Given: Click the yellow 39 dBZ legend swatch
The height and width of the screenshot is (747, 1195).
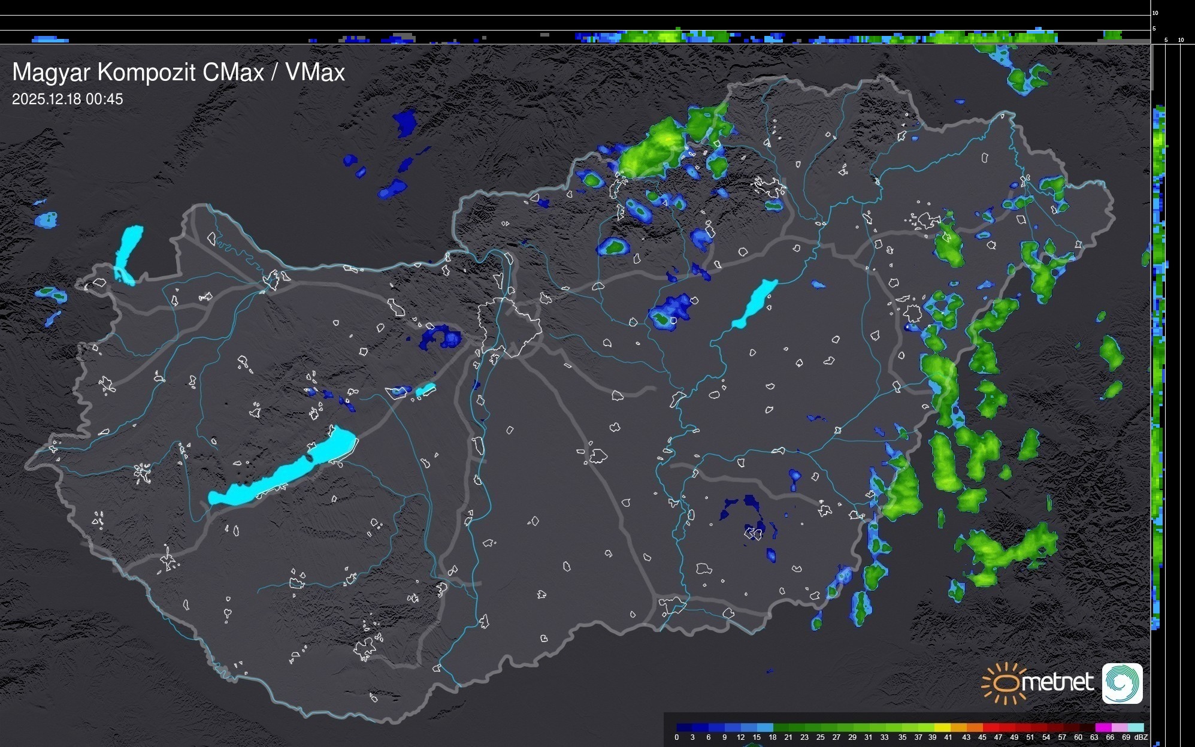Looking at the screenshot, I should pyautogui.click(x=942, y=727).
